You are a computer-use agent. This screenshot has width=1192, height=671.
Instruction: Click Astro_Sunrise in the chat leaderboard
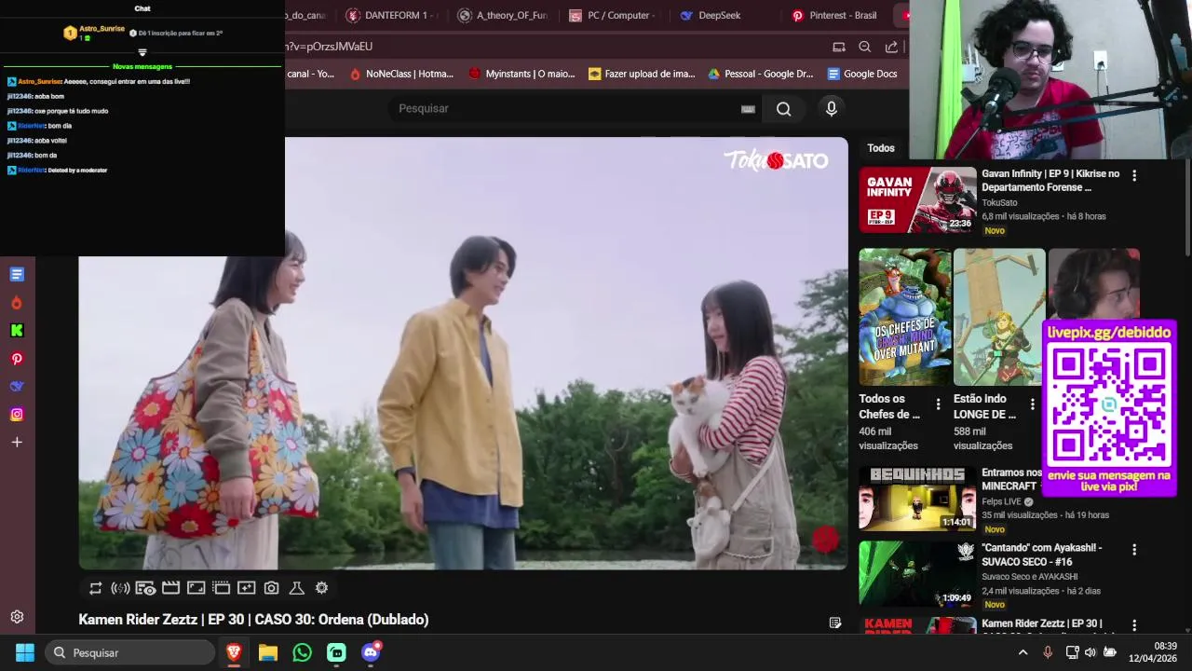coord(102,29)
